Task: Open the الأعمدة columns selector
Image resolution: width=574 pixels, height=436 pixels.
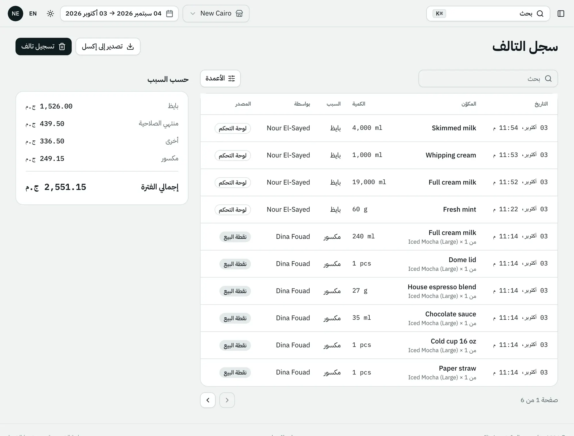Action: [x=220, y=78]
